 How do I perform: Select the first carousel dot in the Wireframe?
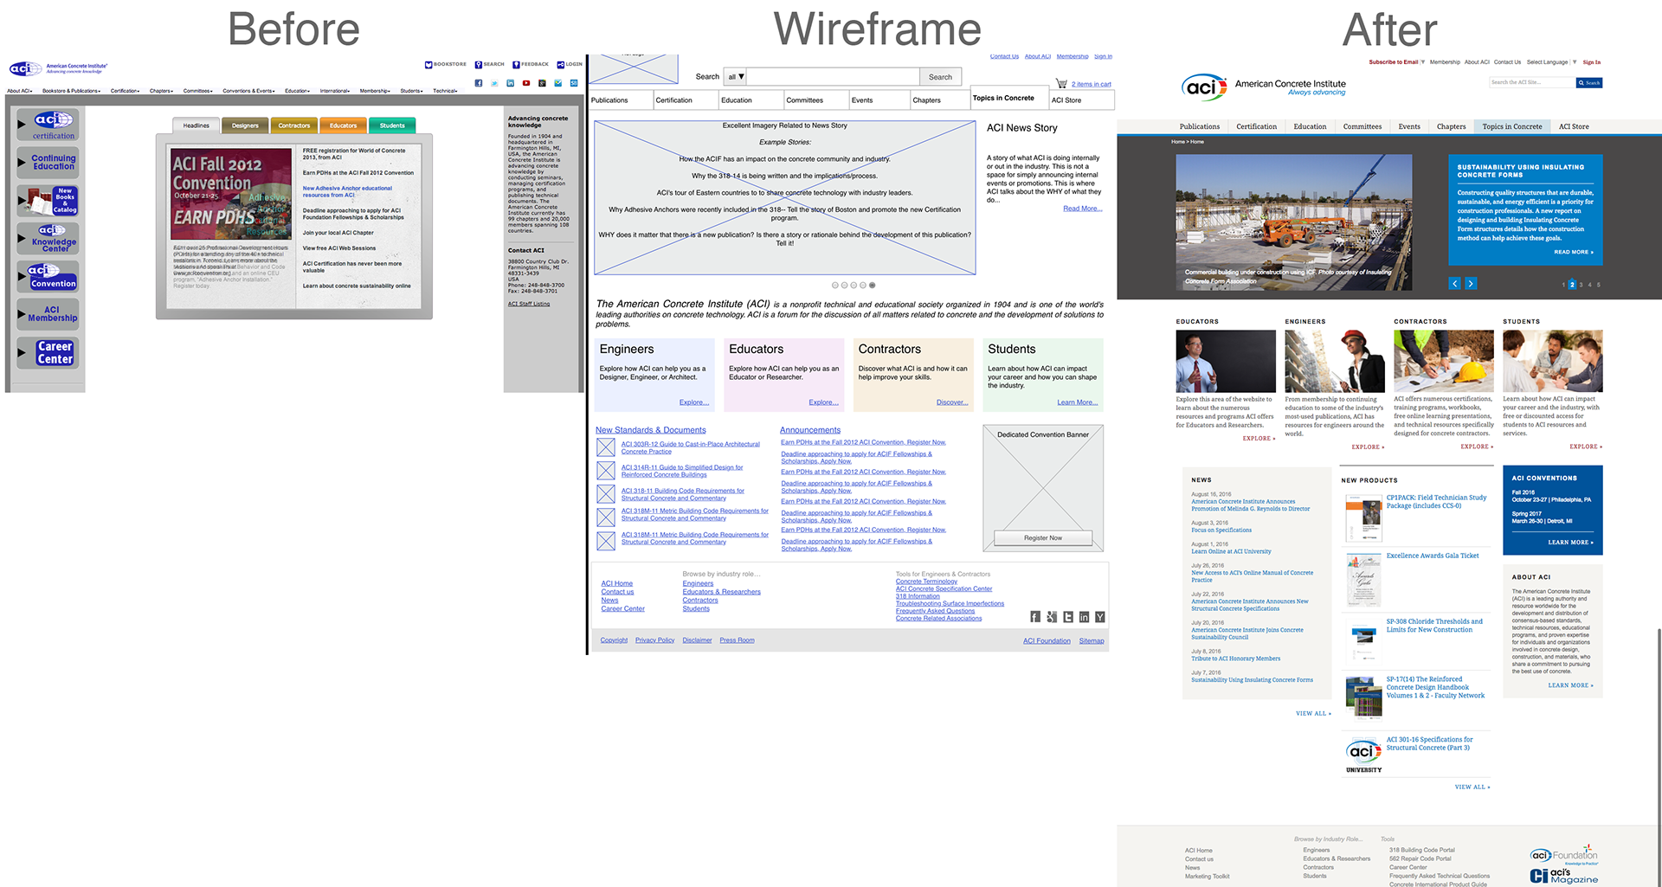(x=835, y=285)
